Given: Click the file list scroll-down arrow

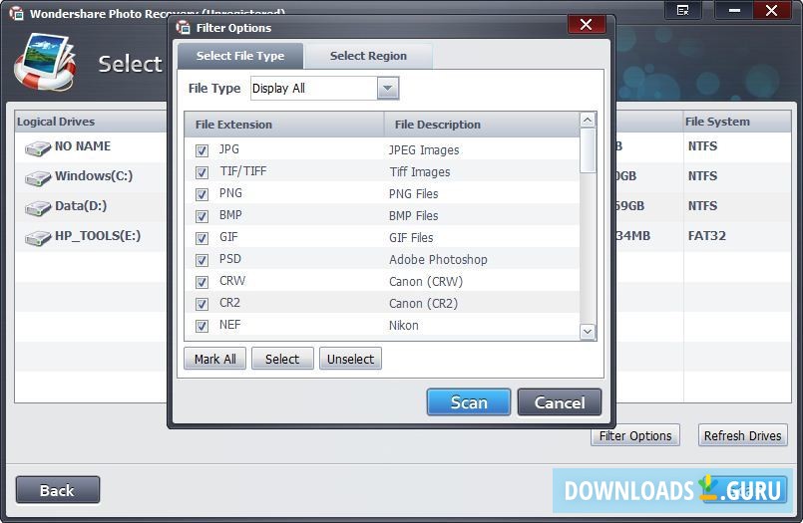Looking at the screenshot, I should click(588, 332).
